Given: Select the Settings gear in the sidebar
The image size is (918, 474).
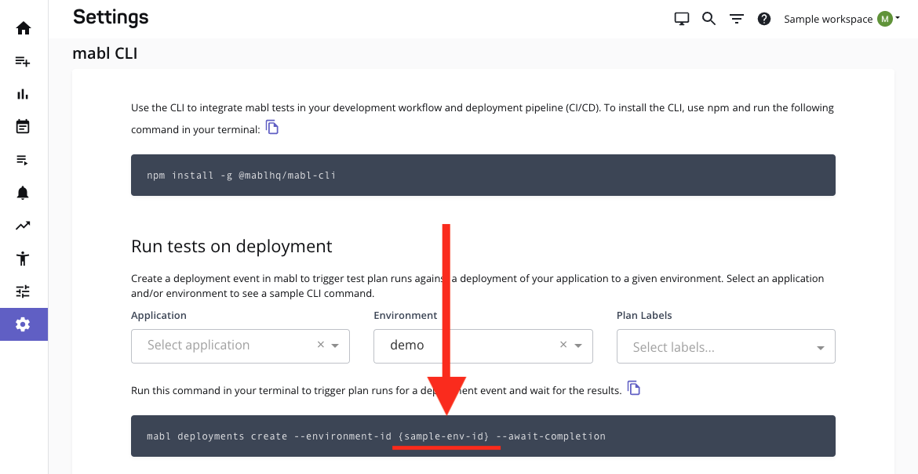Looking at the screenshot, I should click(x=24, y=324).
